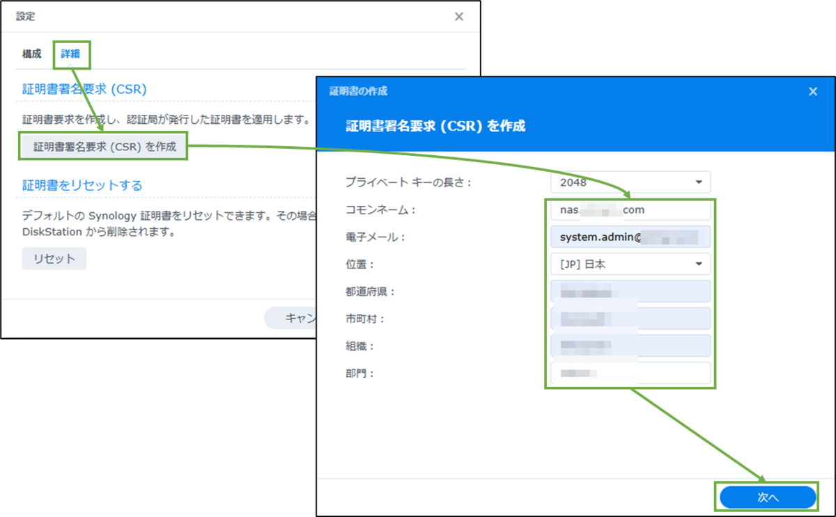The width and height of the screenshot is (836, 517).
Task: Close the 証明書の作成 dialog
Action: click(x=812, y=92)
